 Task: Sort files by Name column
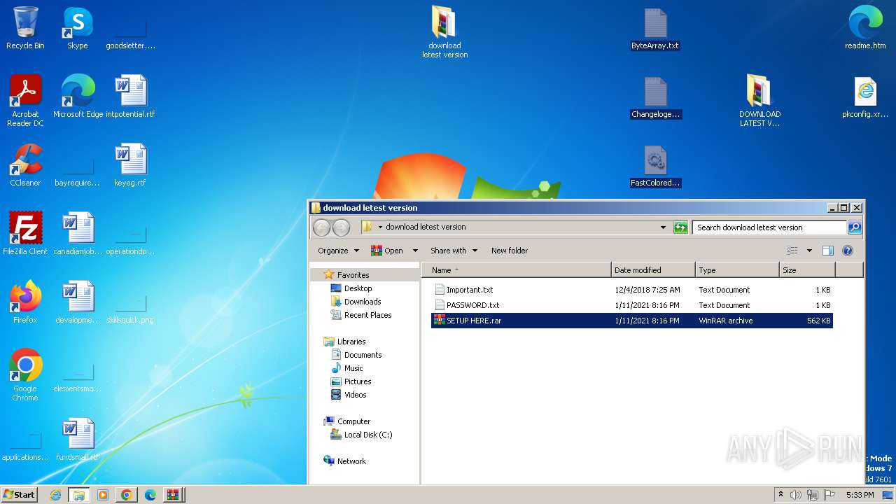(517, 270)
